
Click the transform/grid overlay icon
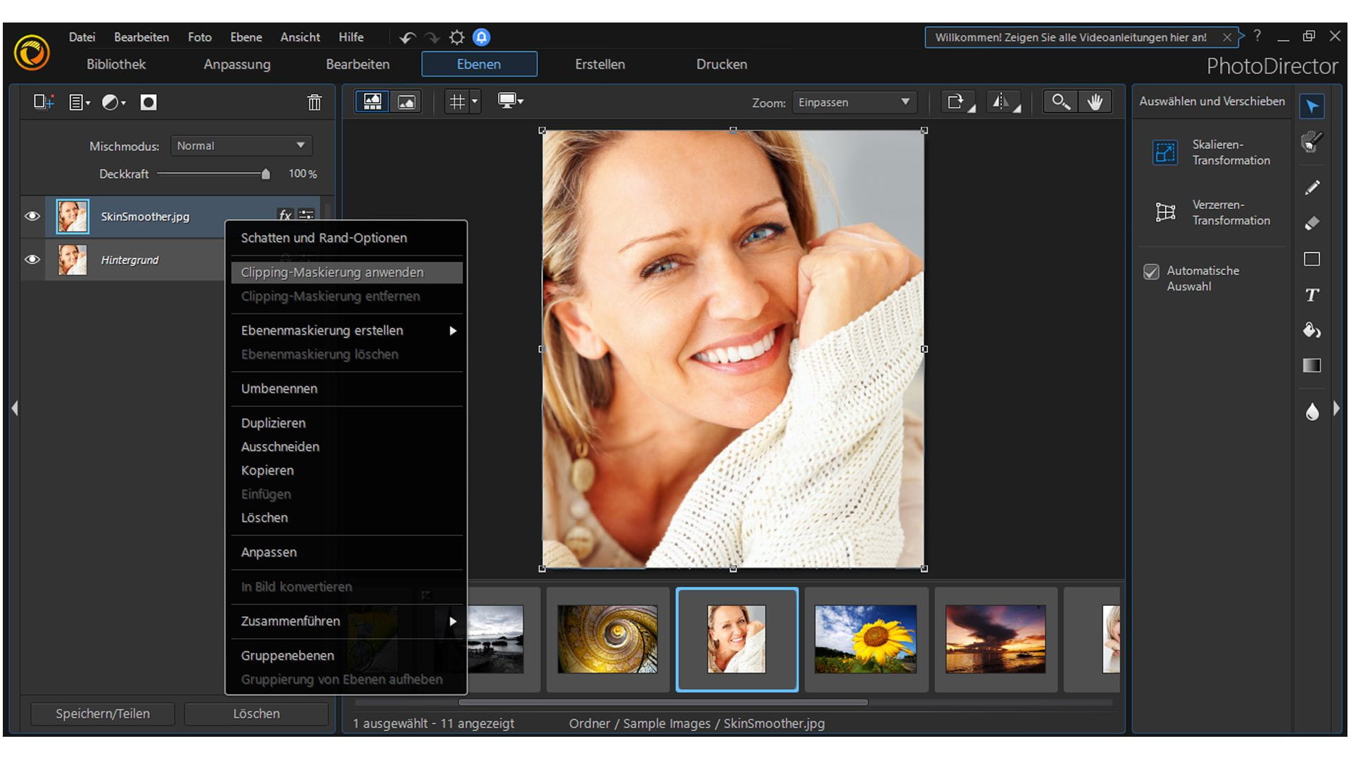point(457,102)
